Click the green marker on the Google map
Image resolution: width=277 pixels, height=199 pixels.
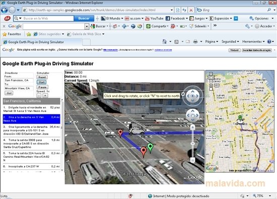tap(240, 118)
